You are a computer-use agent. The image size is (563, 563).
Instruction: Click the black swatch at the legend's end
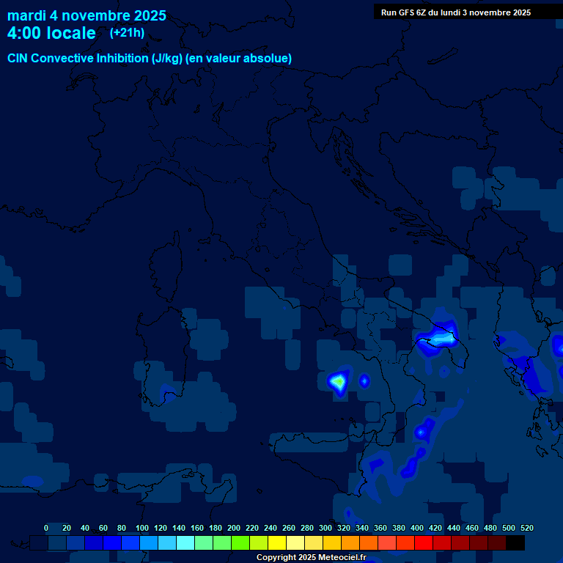click(x=515, y=543)
